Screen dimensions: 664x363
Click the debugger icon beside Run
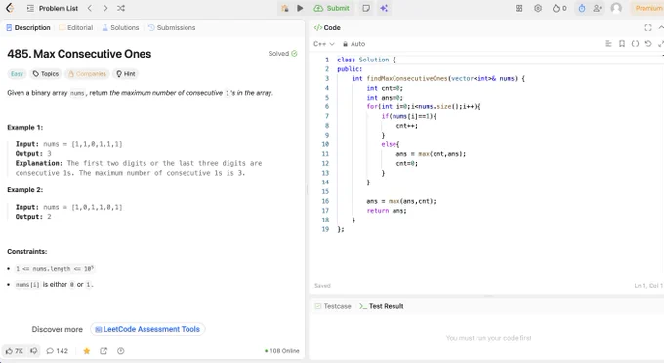[x=285, y=8]
